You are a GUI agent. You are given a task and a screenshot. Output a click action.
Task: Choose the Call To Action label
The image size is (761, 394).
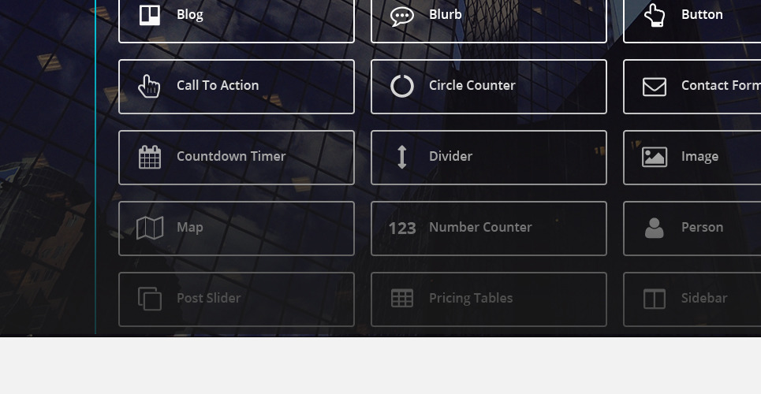218,85
